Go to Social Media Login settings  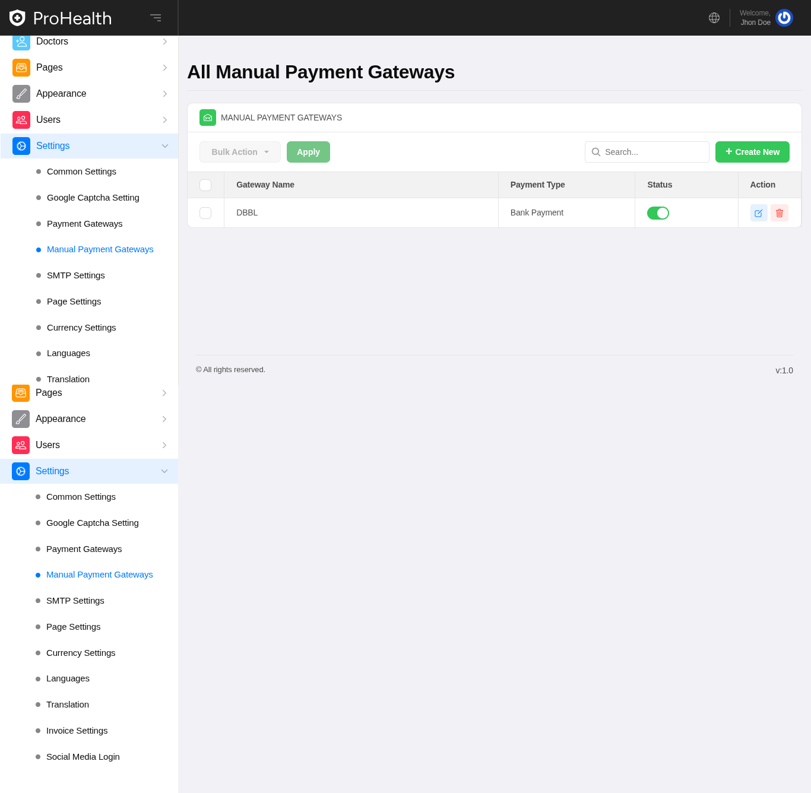pos(83,757)
